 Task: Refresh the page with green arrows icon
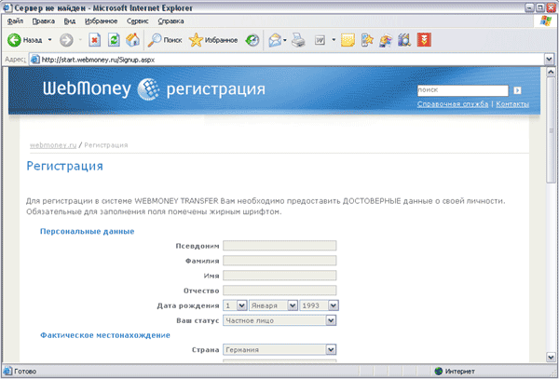coord(114,40)
